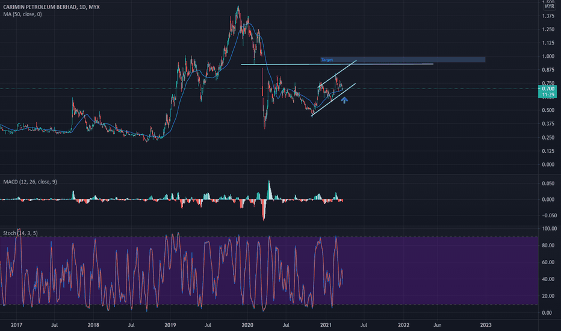561x331 pixels.
Task: Click the bar countdown 11:29
Action: coord(548,95)
